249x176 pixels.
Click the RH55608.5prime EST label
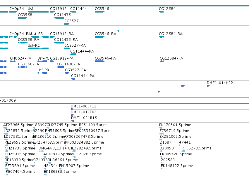(x=60, y=131)
